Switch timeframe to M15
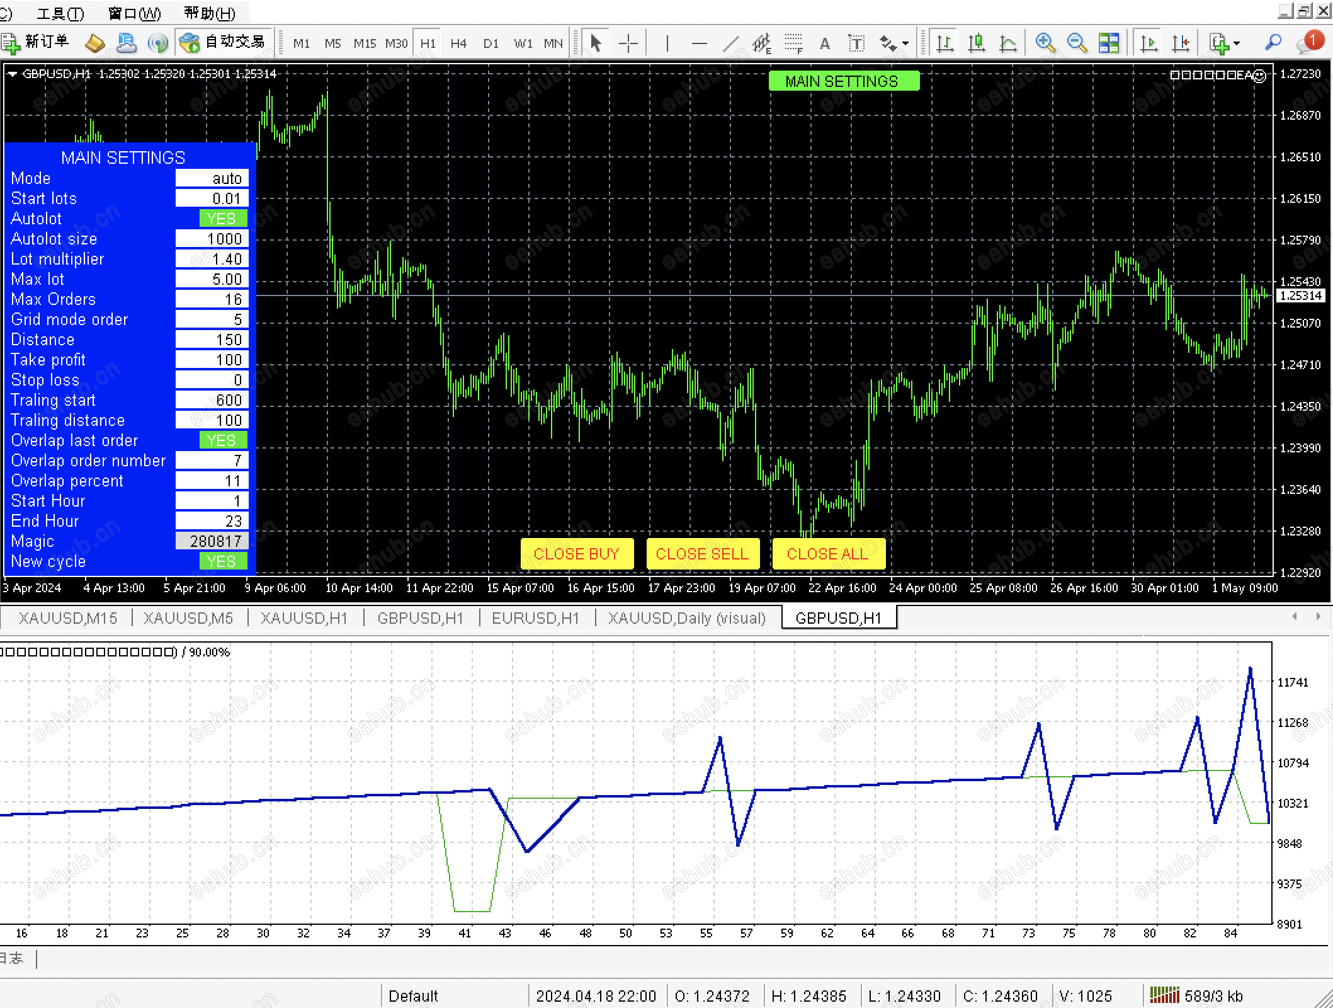The image size is (1333, 1008). tap(365, 43)
